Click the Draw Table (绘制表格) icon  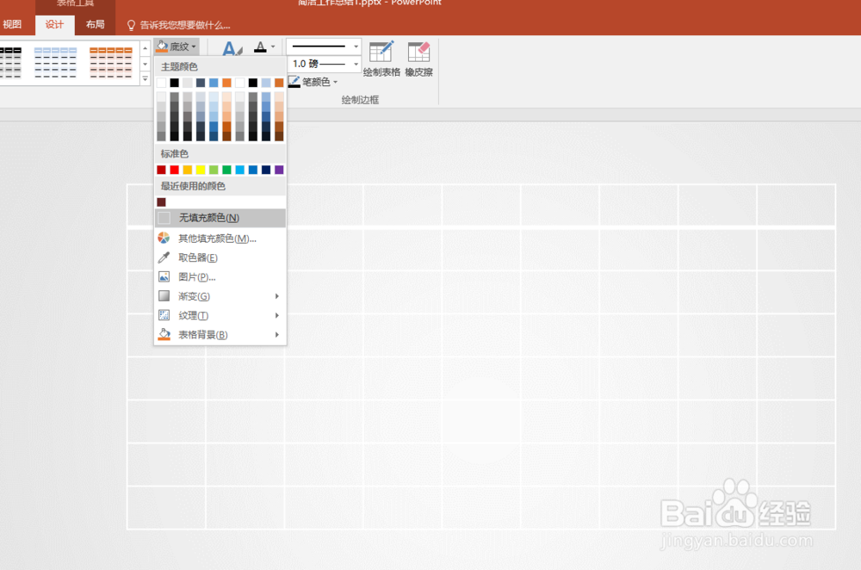pyautogui.click(x=381, y=53)
